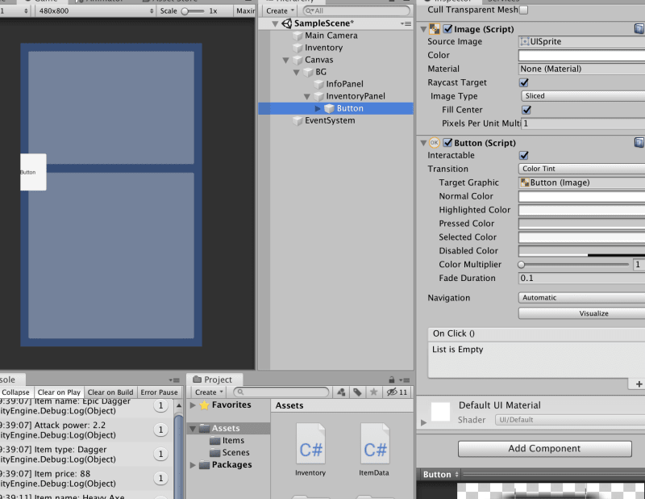Viewport: 645px width, 499px height.
Task: Open the Navigation Automatic dropdown
Action: (581, 297)
